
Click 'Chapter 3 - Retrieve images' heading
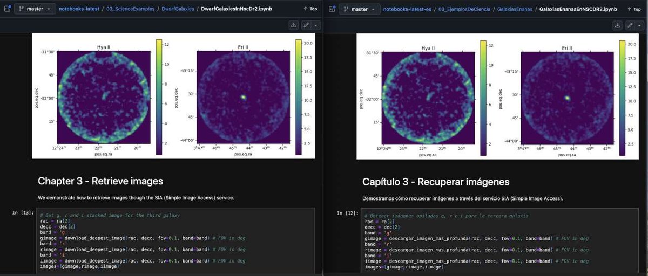click(x=100, y=182)
